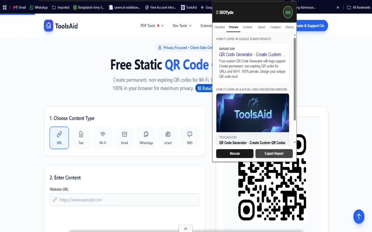The image size is (372, 232).
Task: Click the SEOTyde panel scrollbar thumb
Action: tap(295, 79)
